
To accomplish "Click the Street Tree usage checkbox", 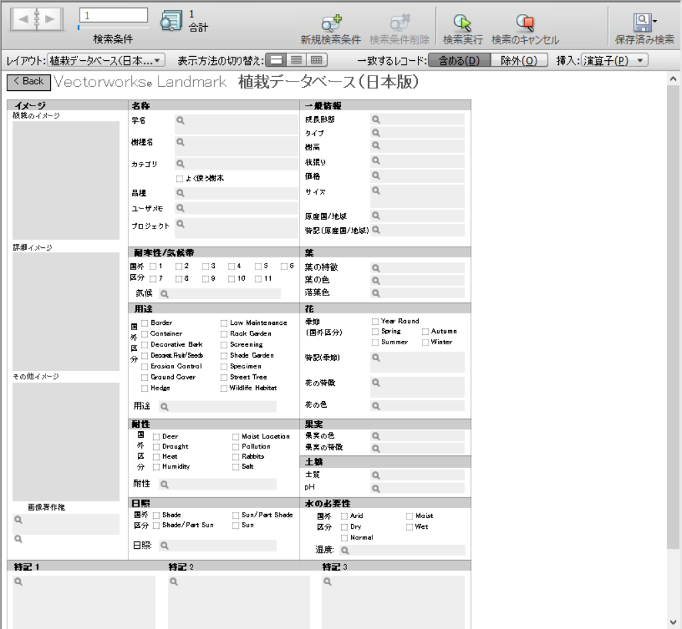I will point(225,378).
